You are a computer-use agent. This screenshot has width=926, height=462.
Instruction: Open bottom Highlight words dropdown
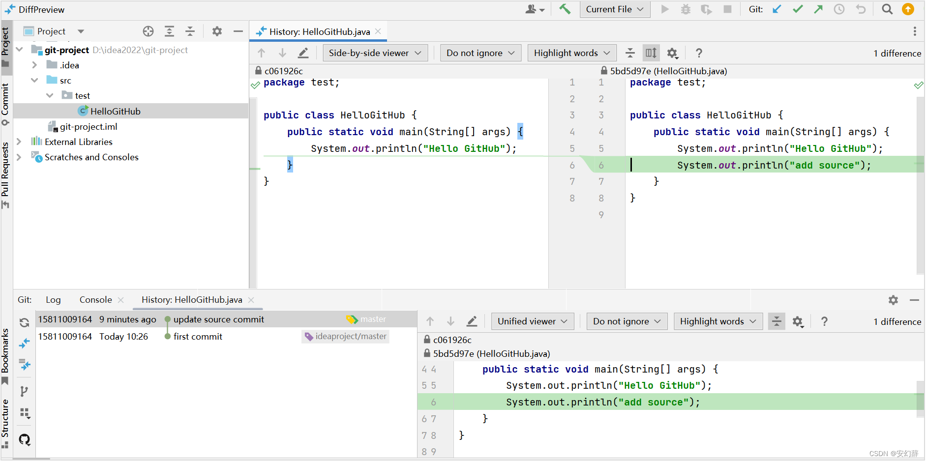point(718,321)
